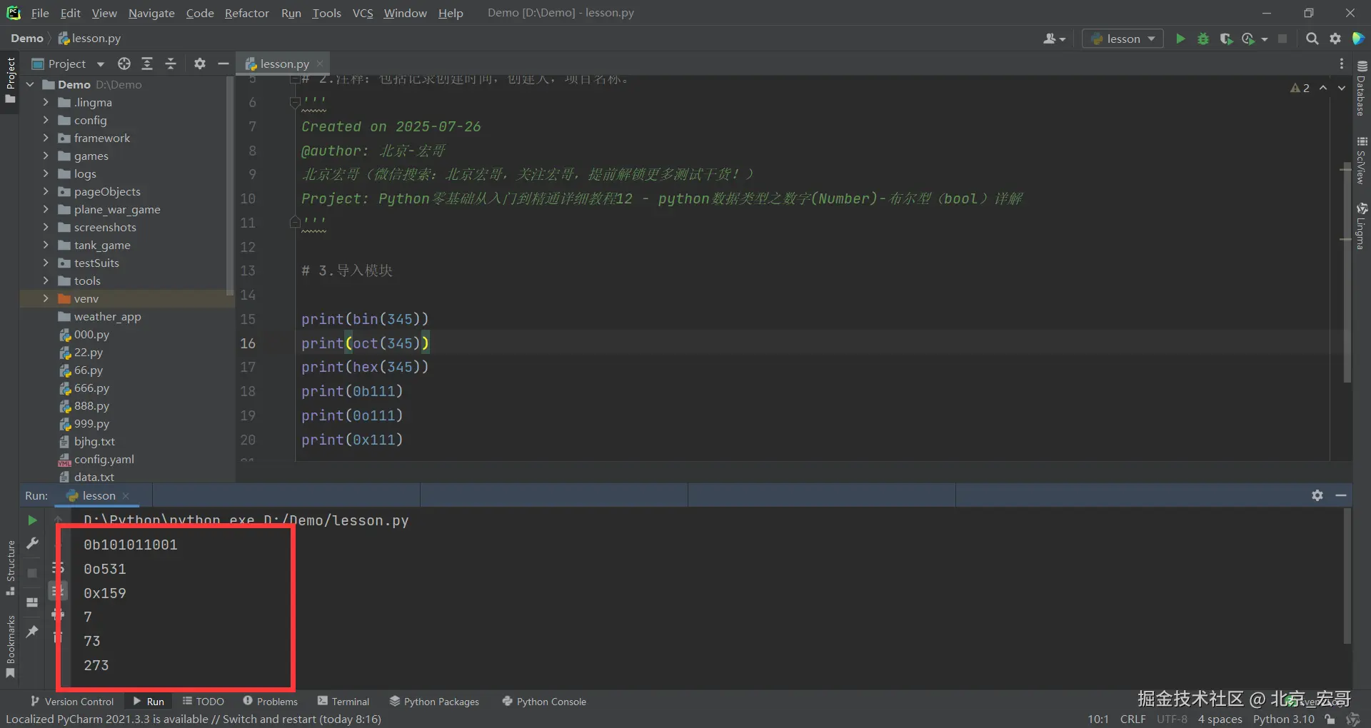Open the lesson run configuration dropdown
Viewport: 1371px width, 728px height.
[1123, 39]
